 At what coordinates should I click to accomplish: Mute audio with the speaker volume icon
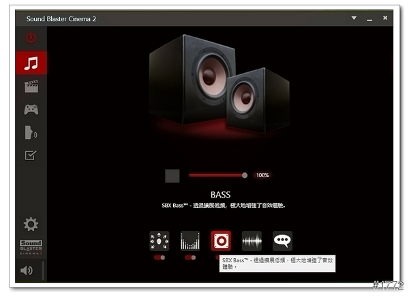[x=27, y=270]
